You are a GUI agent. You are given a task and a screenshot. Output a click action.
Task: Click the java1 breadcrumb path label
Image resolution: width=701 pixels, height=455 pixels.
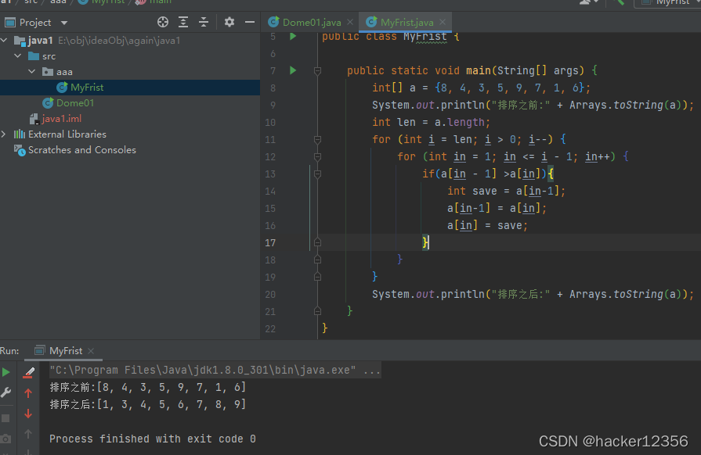pos(5,2)
